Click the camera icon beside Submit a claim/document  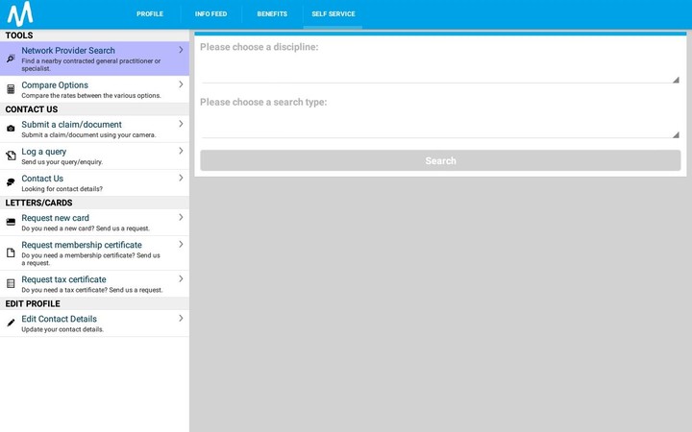tap(11, 129)
